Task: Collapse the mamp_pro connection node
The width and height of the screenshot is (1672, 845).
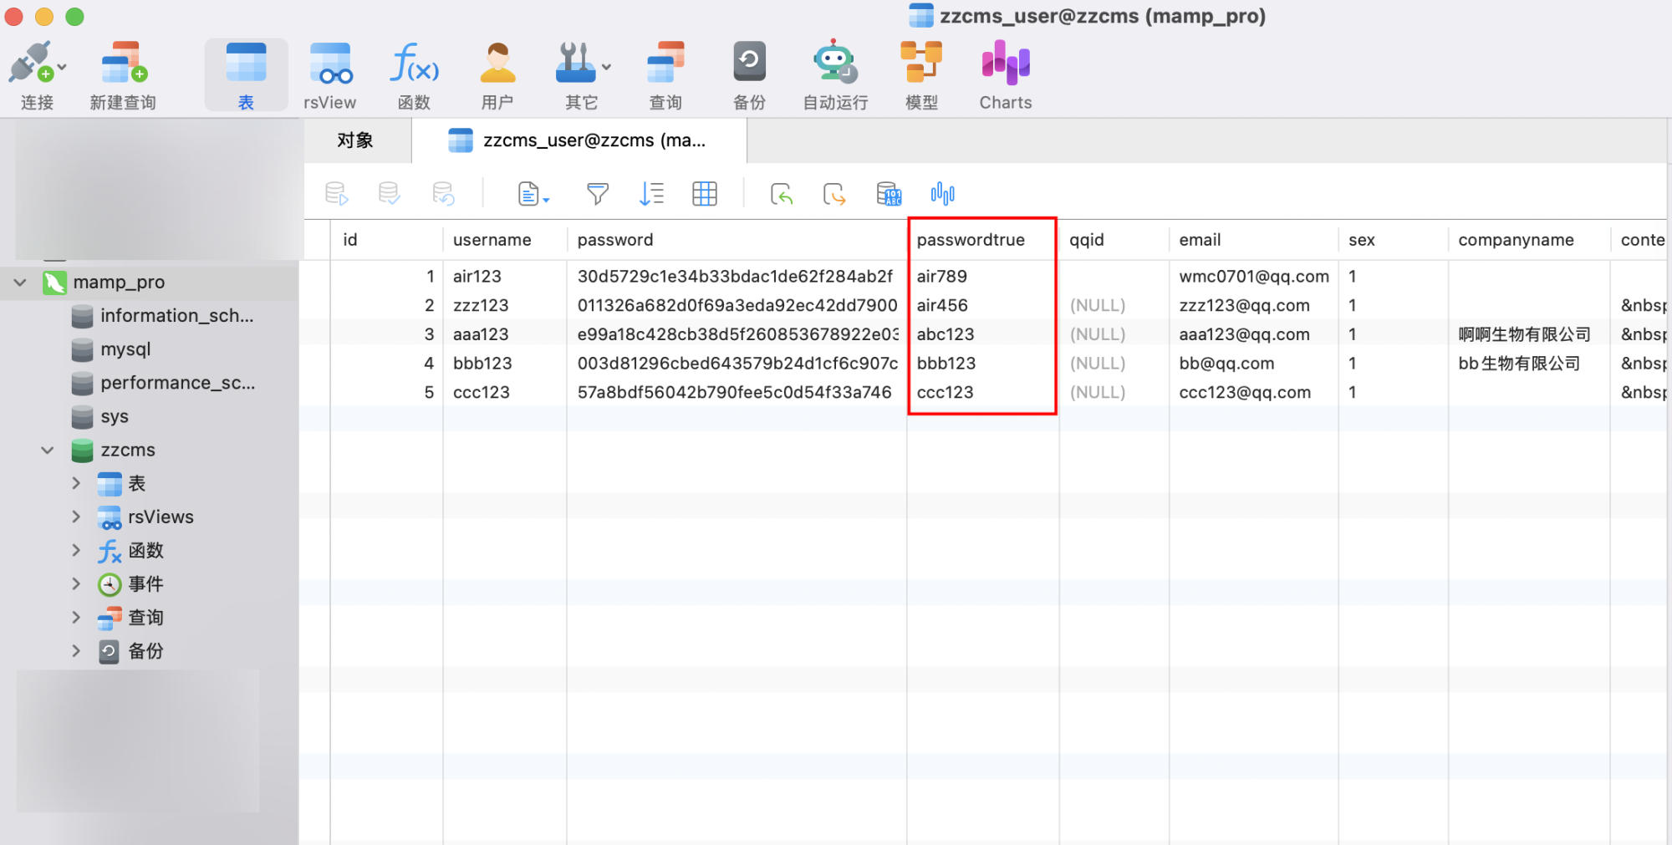Action: pyautogui.click(x=20, y=283)
